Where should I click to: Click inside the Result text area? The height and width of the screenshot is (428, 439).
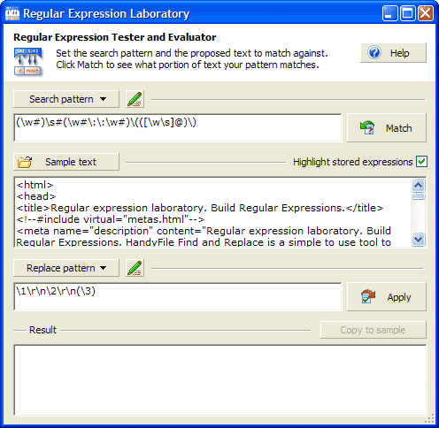[219, 380]
